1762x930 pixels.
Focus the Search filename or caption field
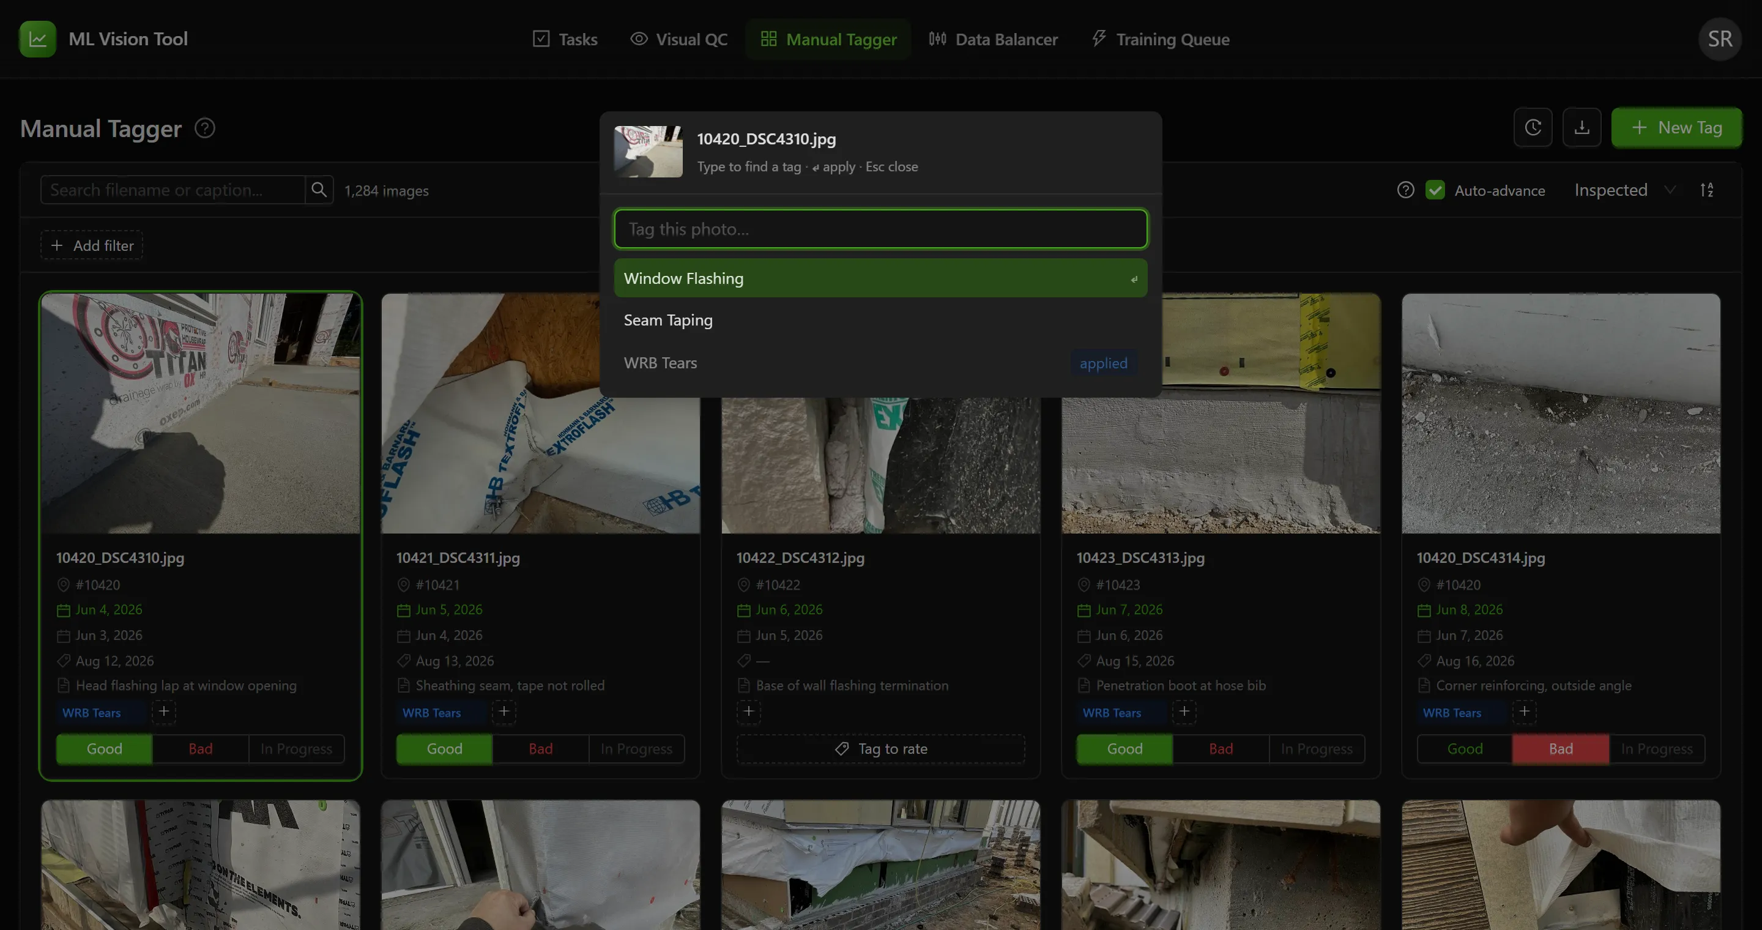click(173, 190)
